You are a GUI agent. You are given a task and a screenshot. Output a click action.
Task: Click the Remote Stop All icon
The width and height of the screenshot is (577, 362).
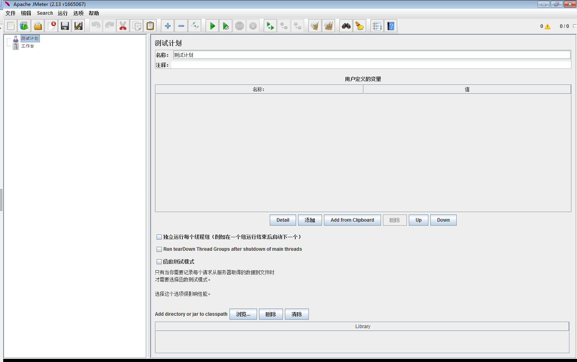tap(284, 26)
